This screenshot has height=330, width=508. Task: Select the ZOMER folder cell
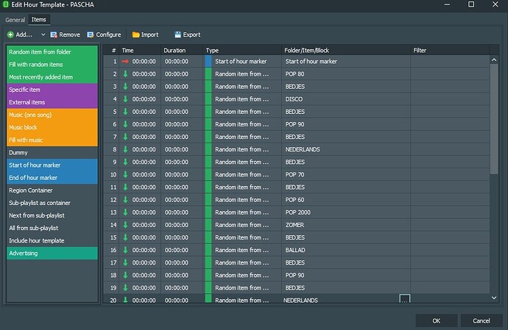[x=346, y=225]
